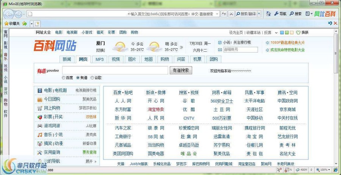
Task: Click the mouse-gesture block icon in status bar
Action: pyautogui.click(x=280, y=170)
